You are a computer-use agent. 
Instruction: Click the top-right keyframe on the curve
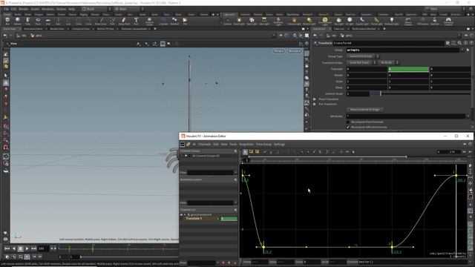coord(456,175)
